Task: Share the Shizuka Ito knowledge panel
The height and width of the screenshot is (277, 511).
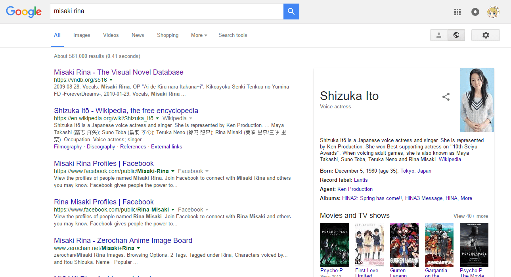Action: click(x=446, y=97)
